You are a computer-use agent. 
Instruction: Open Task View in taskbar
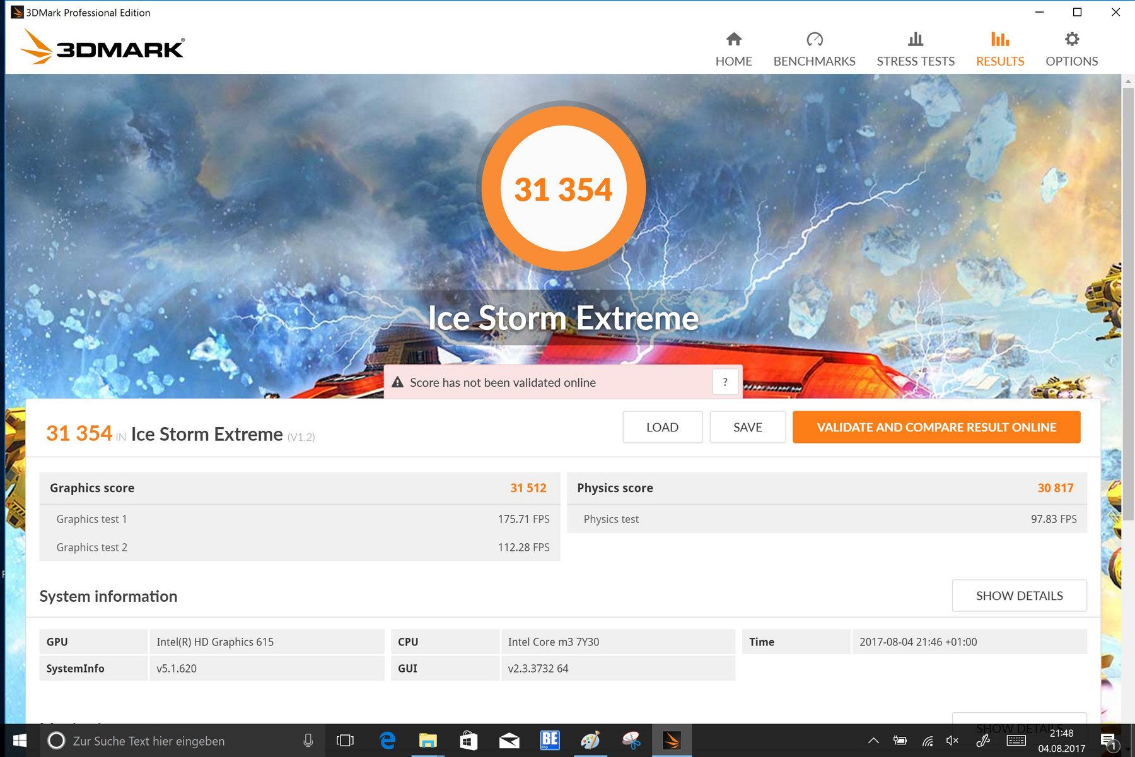(x=345, y=741)
